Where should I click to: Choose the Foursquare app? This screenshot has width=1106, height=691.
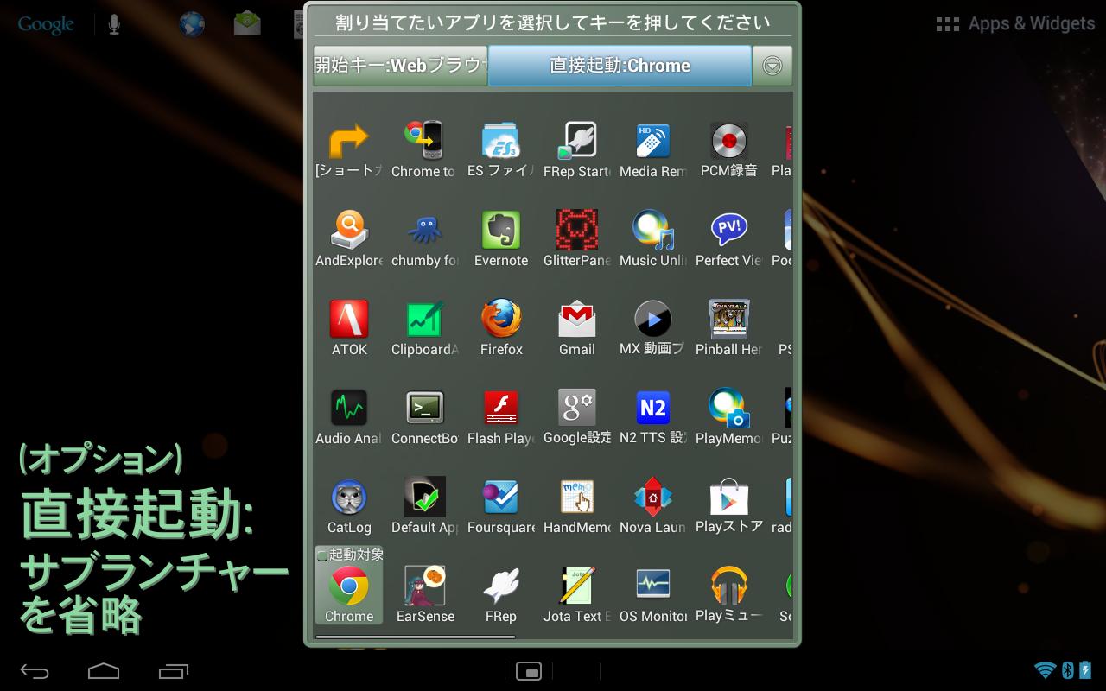[x=501, y=497]
